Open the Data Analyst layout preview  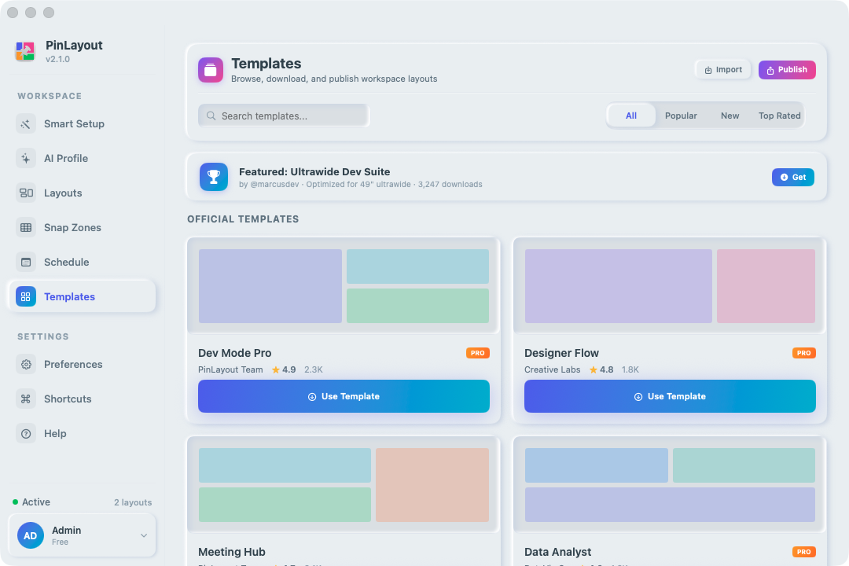[670, 485]
